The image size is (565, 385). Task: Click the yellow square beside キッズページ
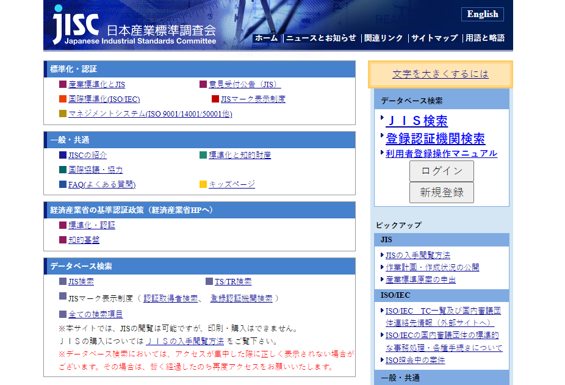coord(203,184)
